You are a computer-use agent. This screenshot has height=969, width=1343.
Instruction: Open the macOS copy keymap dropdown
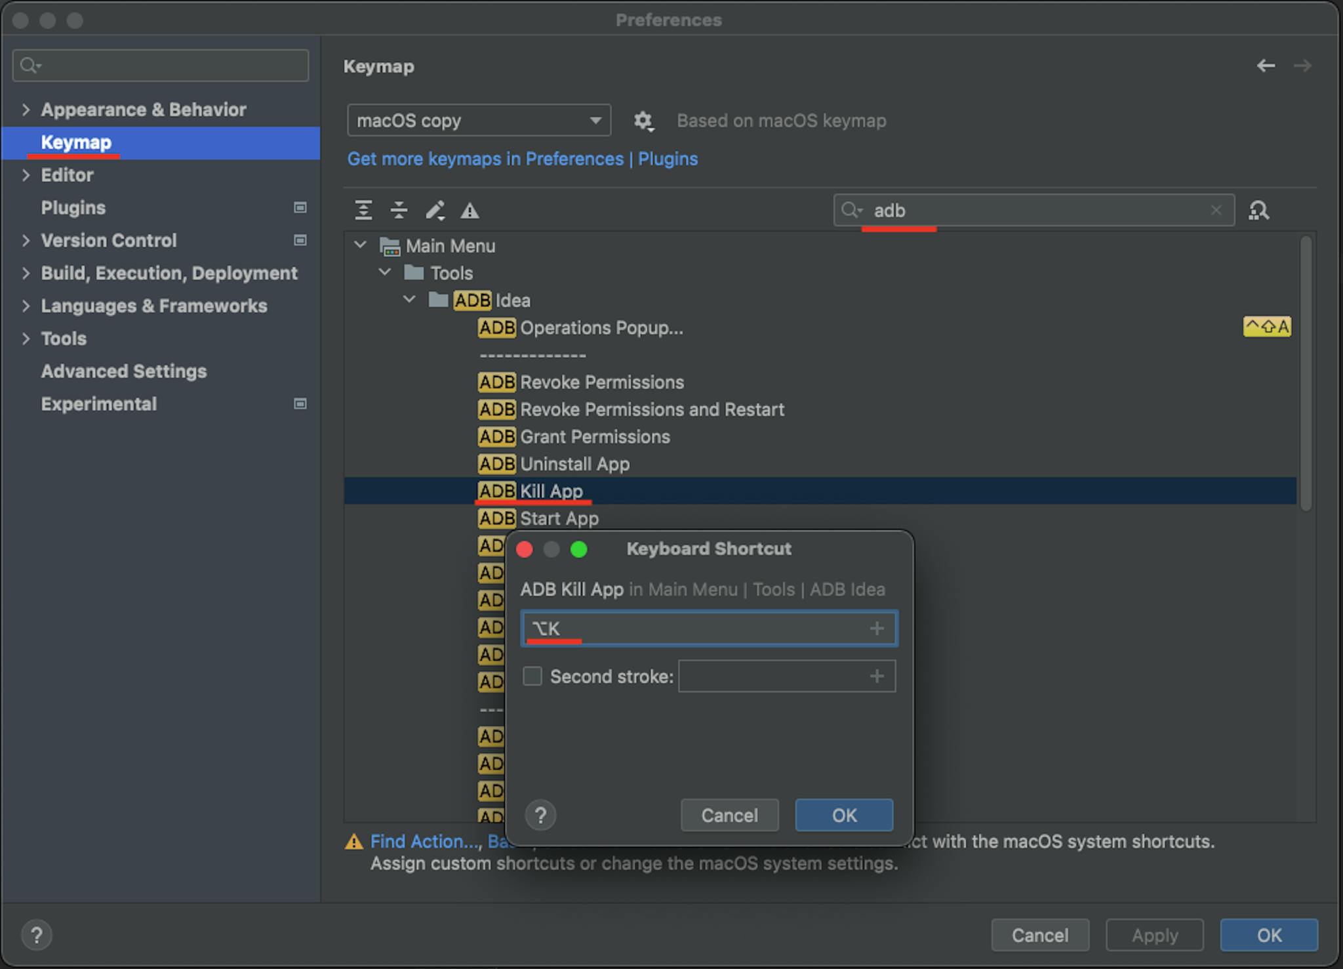pyautogui.click(x=479, y=121)
